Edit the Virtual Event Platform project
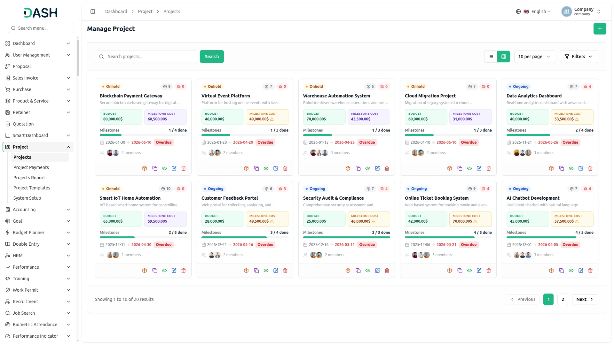The height and width of the screenshot is (345, 614). (276, 168)
